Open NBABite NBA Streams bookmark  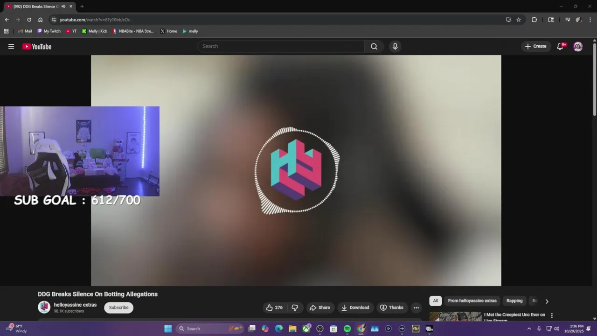133,31
